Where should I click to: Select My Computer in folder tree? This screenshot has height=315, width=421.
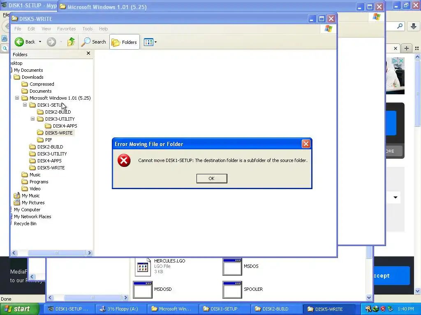click(27, 210)
